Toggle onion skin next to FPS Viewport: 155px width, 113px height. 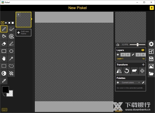(118, 45)
